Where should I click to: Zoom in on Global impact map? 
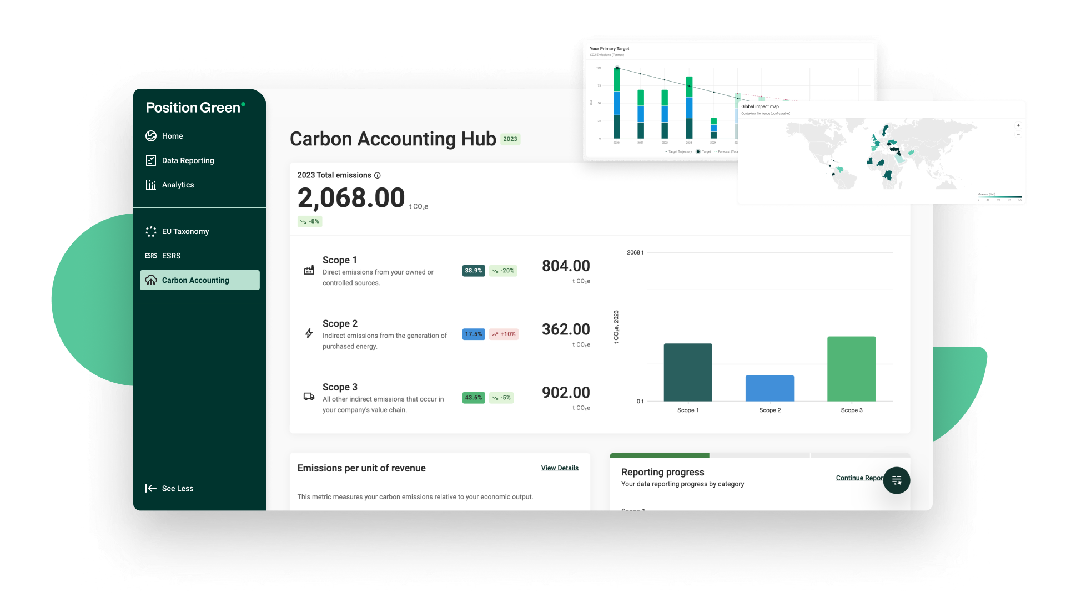coord(1018,126)
